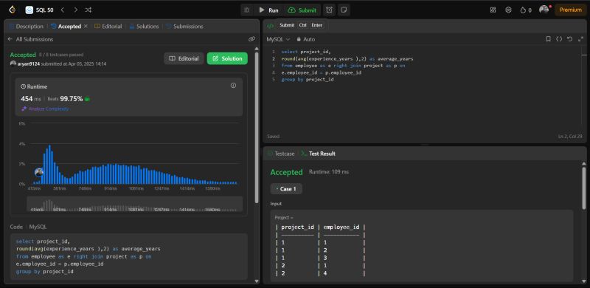590x288 pixels.
Task: Go to the previous problem arrow
Action: [63, 10]
